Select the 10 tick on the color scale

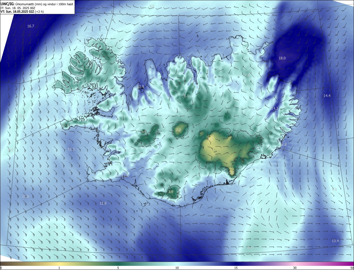[x=177, y=268]
